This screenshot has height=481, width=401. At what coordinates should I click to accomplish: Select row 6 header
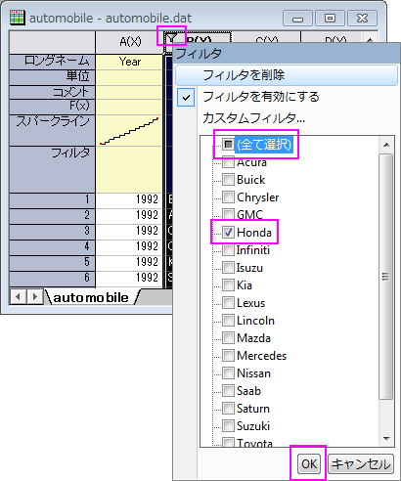click(52, 279)
